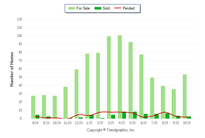Pick the 7/25 For Sale bar
The image size is (205, 138).
[152, 98]
